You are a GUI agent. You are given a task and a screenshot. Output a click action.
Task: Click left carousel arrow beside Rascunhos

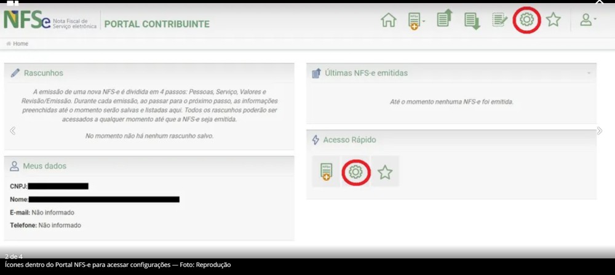[x=12, y=130]
